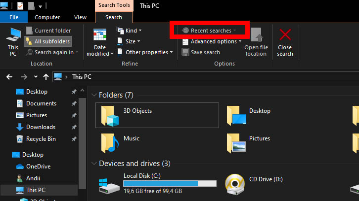Switch to the Computer ribbon tab
Viewport: 359px width, 201px height.
[47, 17]
